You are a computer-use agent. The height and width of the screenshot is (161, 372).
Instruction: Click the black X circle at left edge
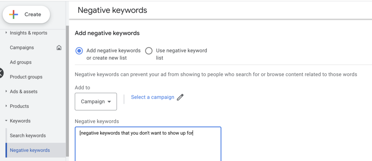[1, 73]
